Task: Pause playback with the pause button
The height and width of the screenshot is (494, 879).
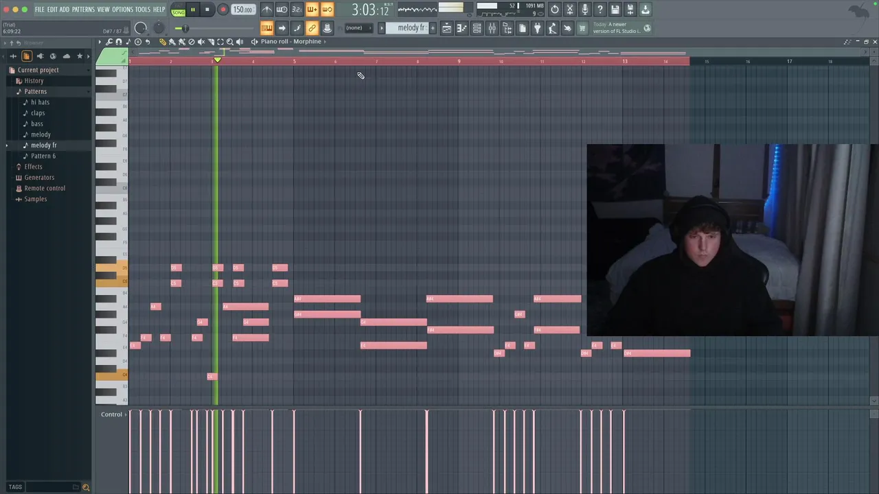Action: click(x=193, y=10)
